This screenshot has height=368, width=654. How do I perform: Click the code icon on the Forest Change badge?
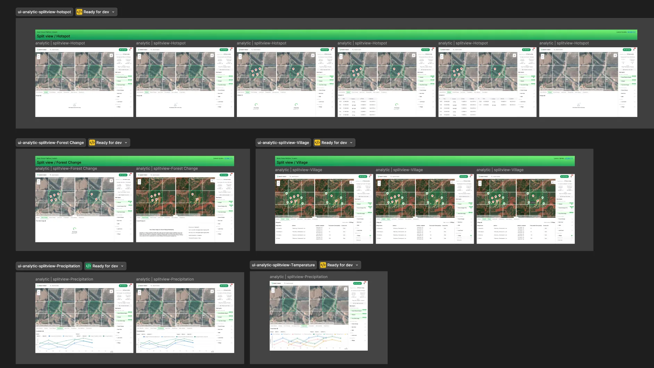[92, 143]
